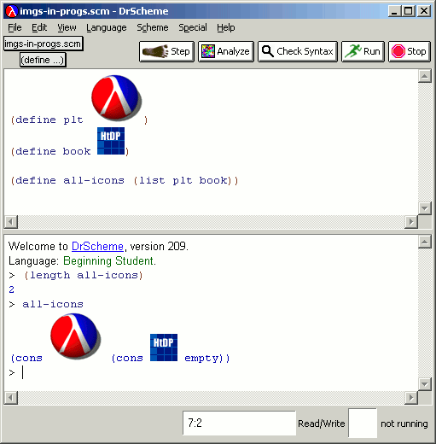Click the '(define all-icons (list plt book))' line
This screenshot has height=444, width=436.
(125, 180)
